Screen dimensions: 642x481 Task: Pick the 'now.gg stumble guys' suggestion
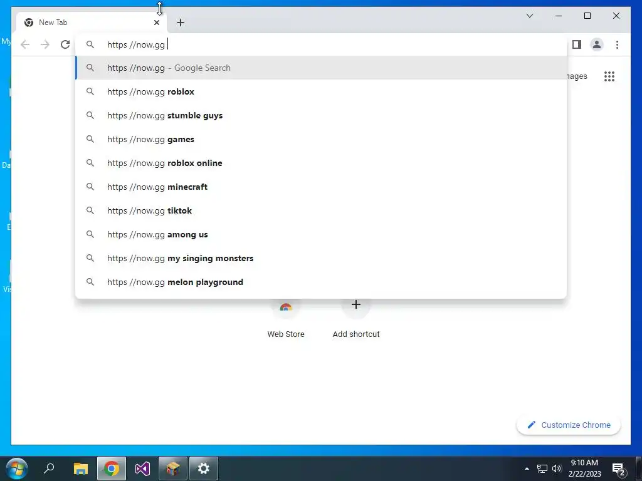click(x=322, y=115)
